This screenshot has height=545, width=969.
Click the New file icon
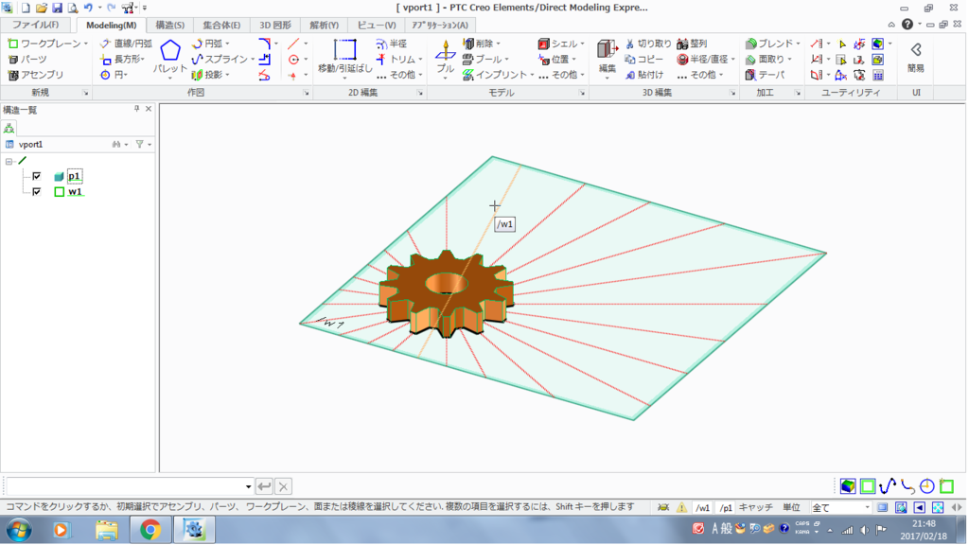coord(26,8)
